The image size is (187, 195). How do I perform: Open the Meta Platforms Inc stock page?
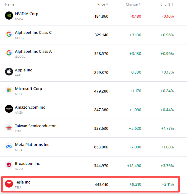[x=32, y=145]
